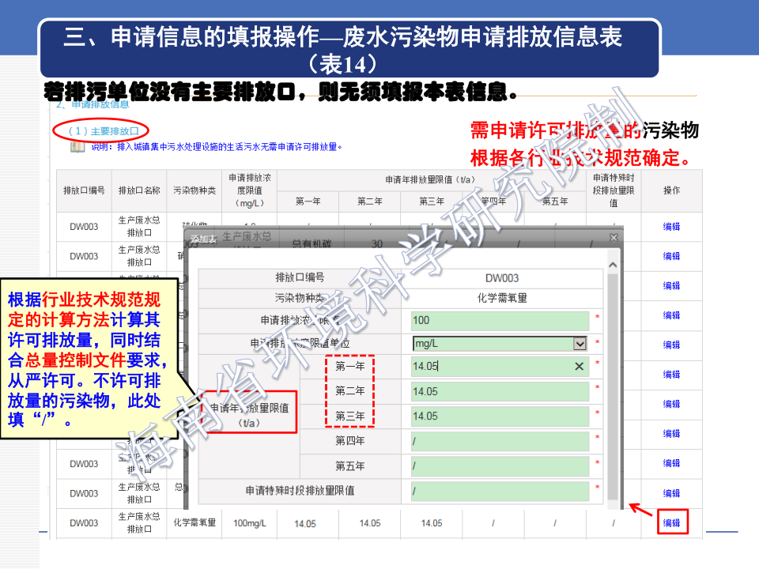Focus the 第二年 emission limit field
Image resolution: width=759 pixels, height=569 pixels.
500,391
